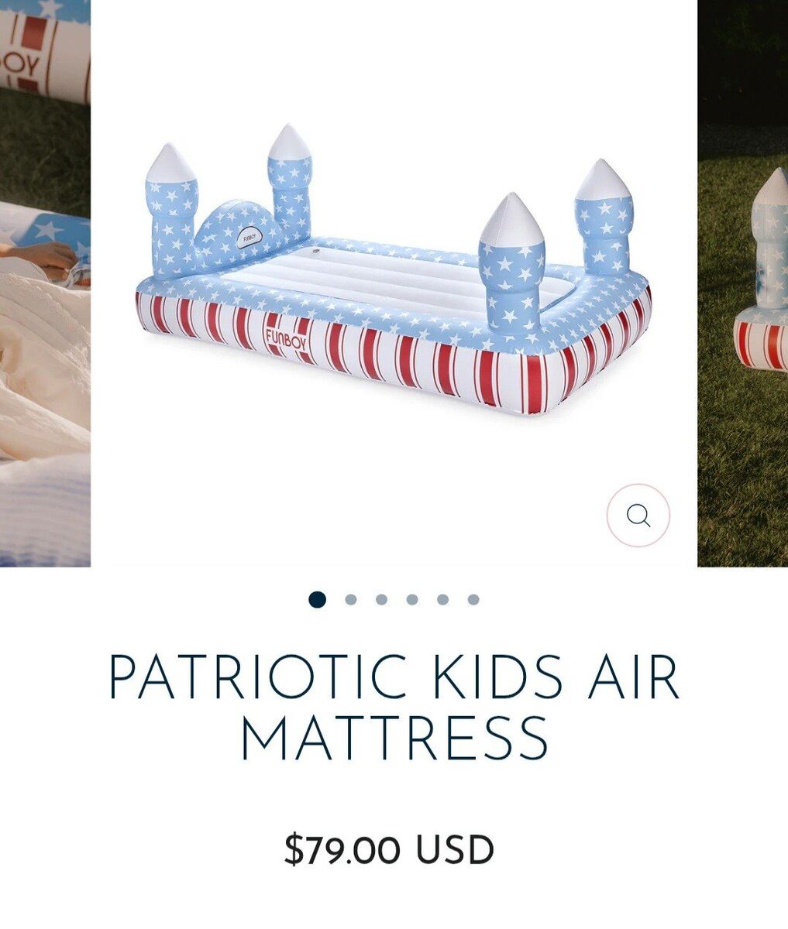Image resolution: width=788 pixels, height=929 pixels.
Task: Switch to the fourth carousel dot
Action: pyautogui.click(x=412, y=599)
